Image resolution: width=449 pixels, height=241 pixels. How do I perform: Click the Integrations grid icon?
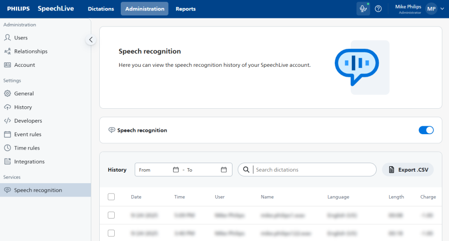(x=7, y=161)
